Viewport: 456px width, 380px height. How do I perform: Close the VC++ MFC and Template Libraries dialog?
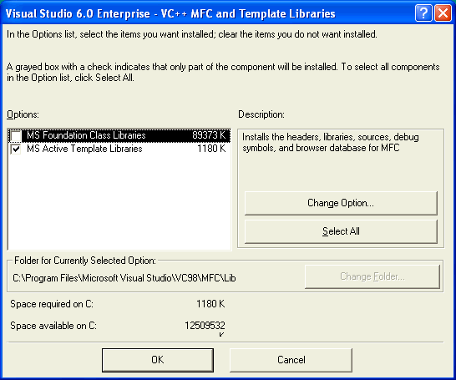pos(443,13)
